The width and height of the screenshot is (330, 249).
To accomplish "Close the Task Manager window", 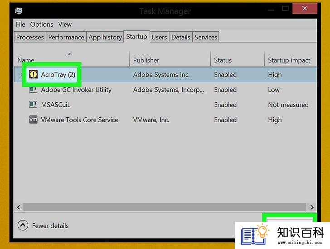I will pos(305,9).
